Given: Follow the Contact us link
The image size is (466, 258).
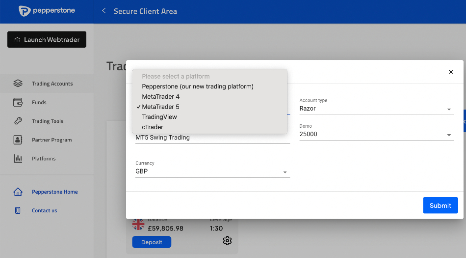Looking at the screenshot, I should click(x=45, y=210).
